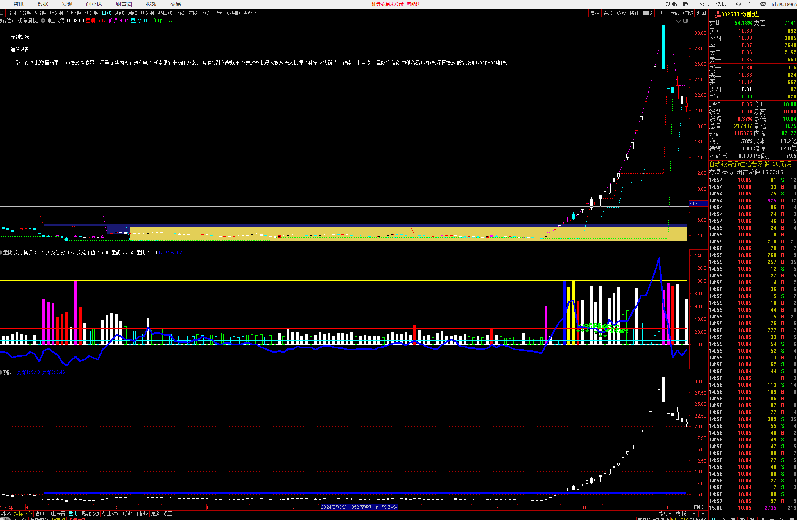Open the 公式 menu
797x520 pixels.
705,4
